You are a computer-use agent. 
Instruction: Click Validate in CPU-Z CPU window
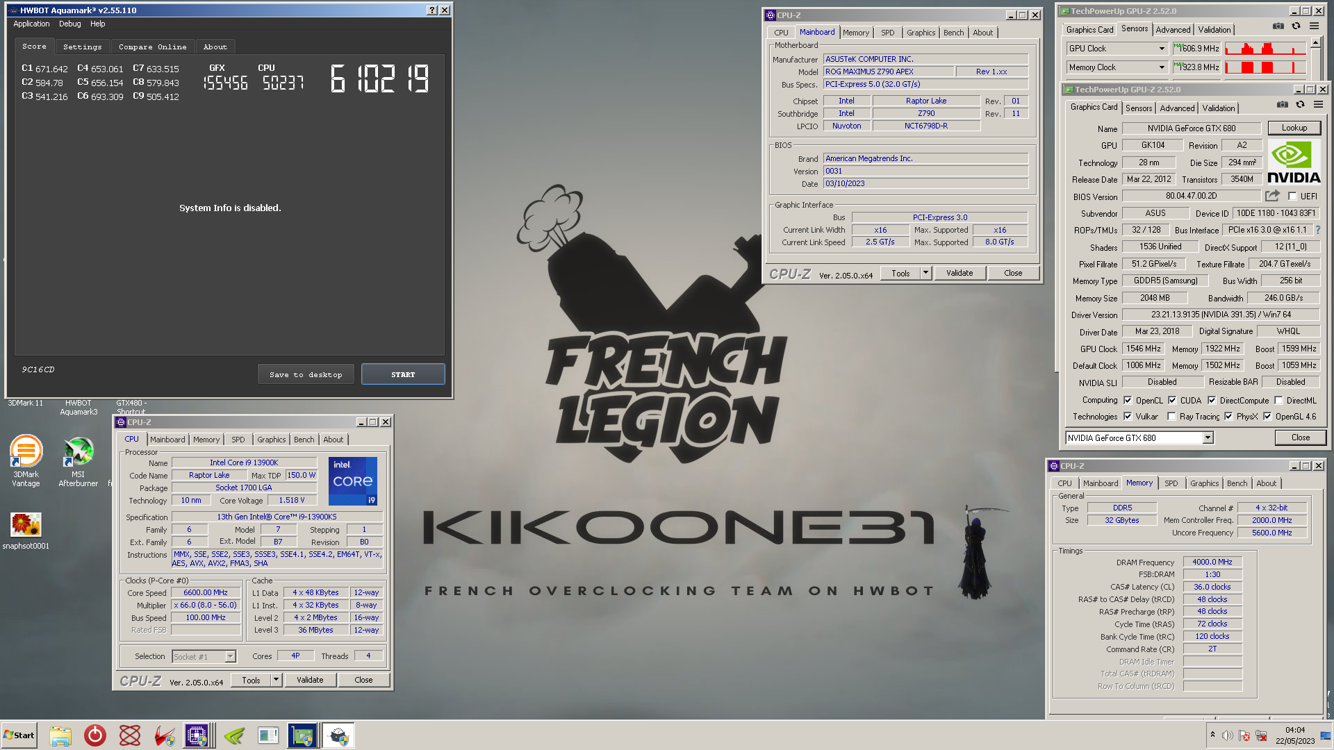tap(310, 680)
